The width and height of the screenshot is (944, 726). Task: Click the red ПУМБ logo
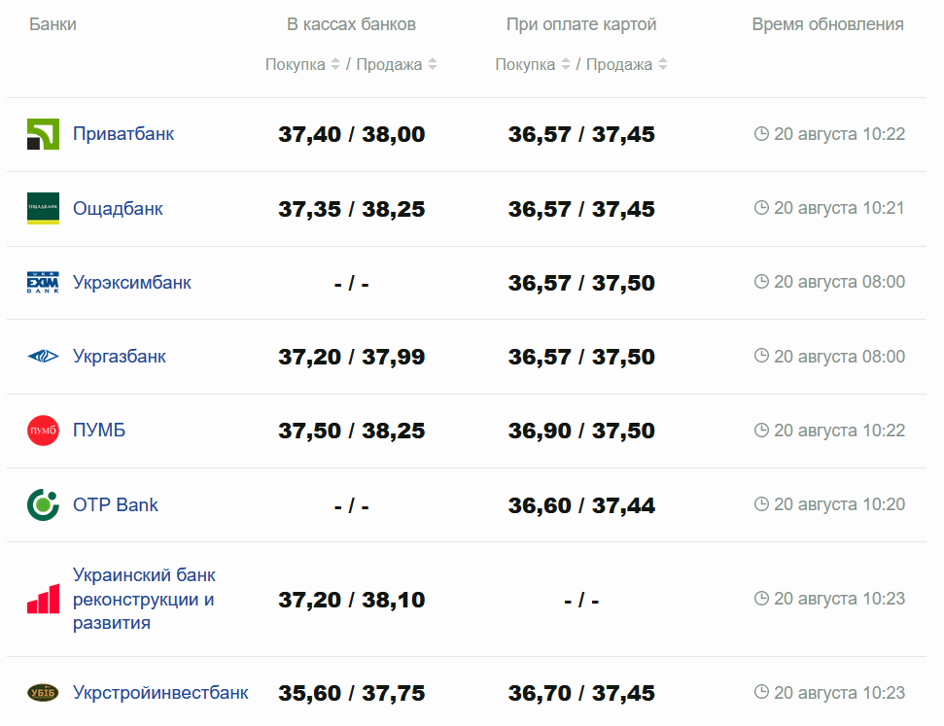pos(43,431)
